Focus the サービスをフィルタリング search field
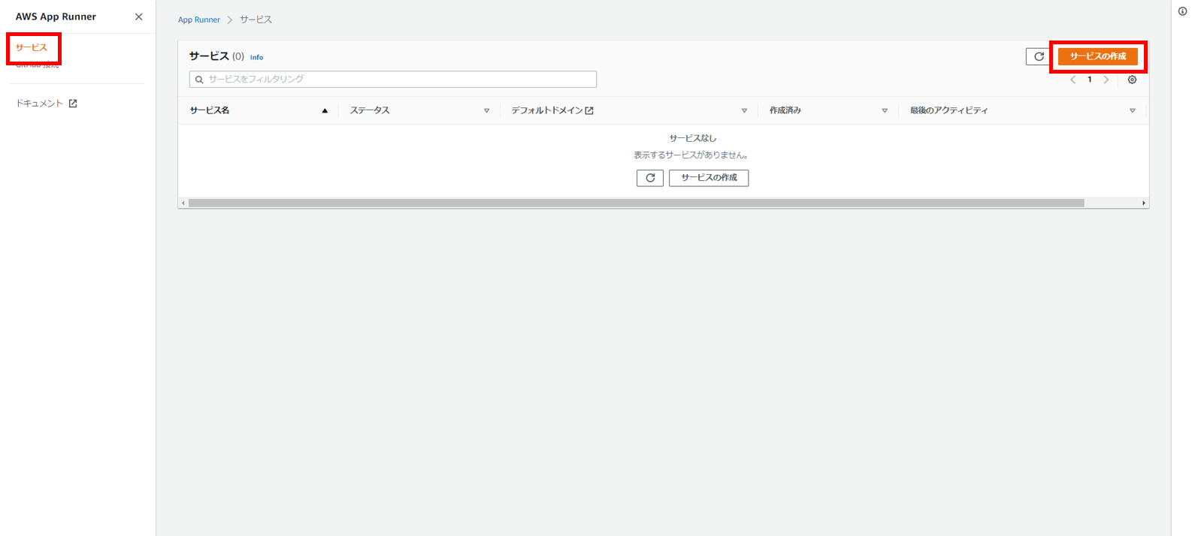Image resolution: width=1192 pixels, height=536 pixels. 393,79
